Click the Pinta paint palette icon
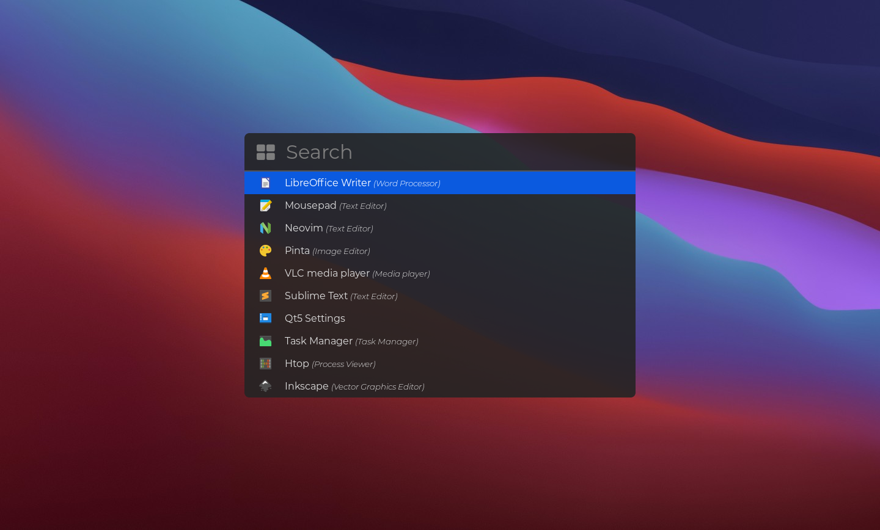 (265, 250)
